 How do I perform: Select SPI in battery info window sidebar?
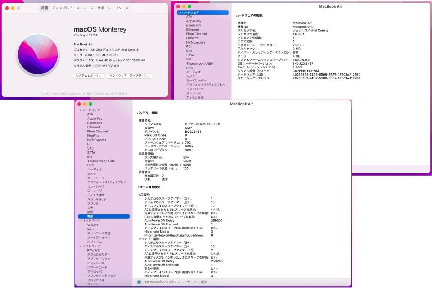click(90, 157)
